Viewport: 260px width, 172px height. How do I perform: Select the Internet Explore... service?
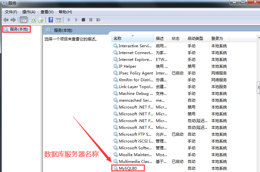(170, 59)
